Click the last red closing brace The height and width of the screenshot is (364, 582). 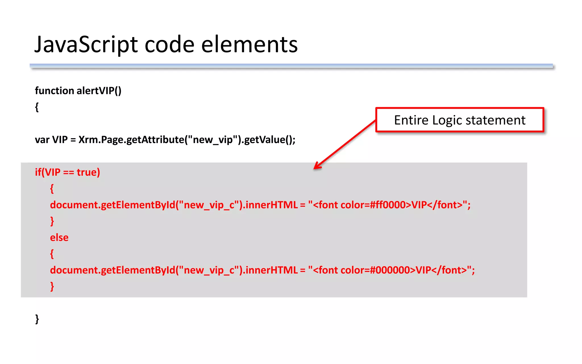coord(52,286)
